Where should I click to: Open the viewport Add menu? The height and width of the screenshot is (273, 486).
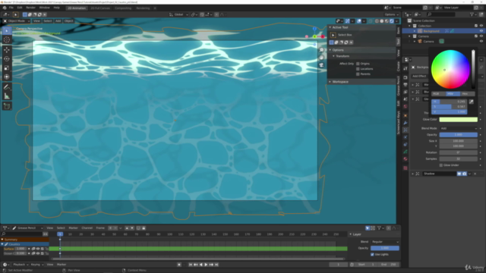[58, 21]
